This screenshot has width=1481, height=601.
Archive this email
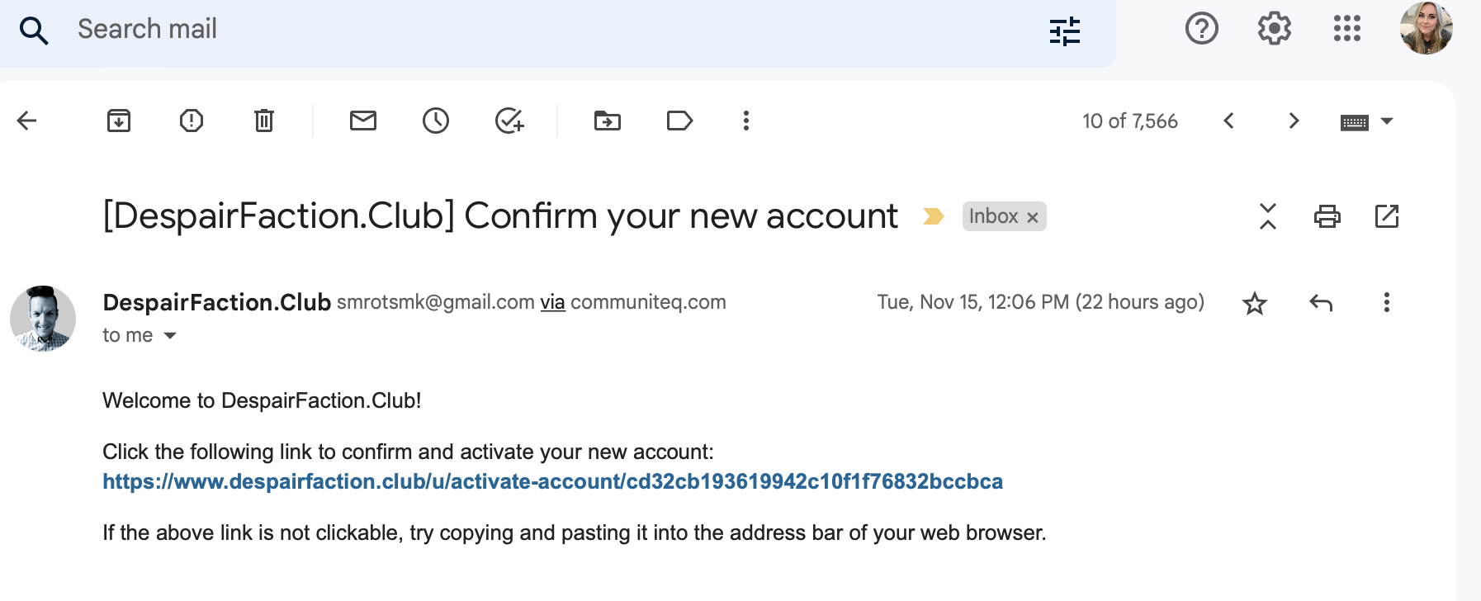click(x=119, y=121)
